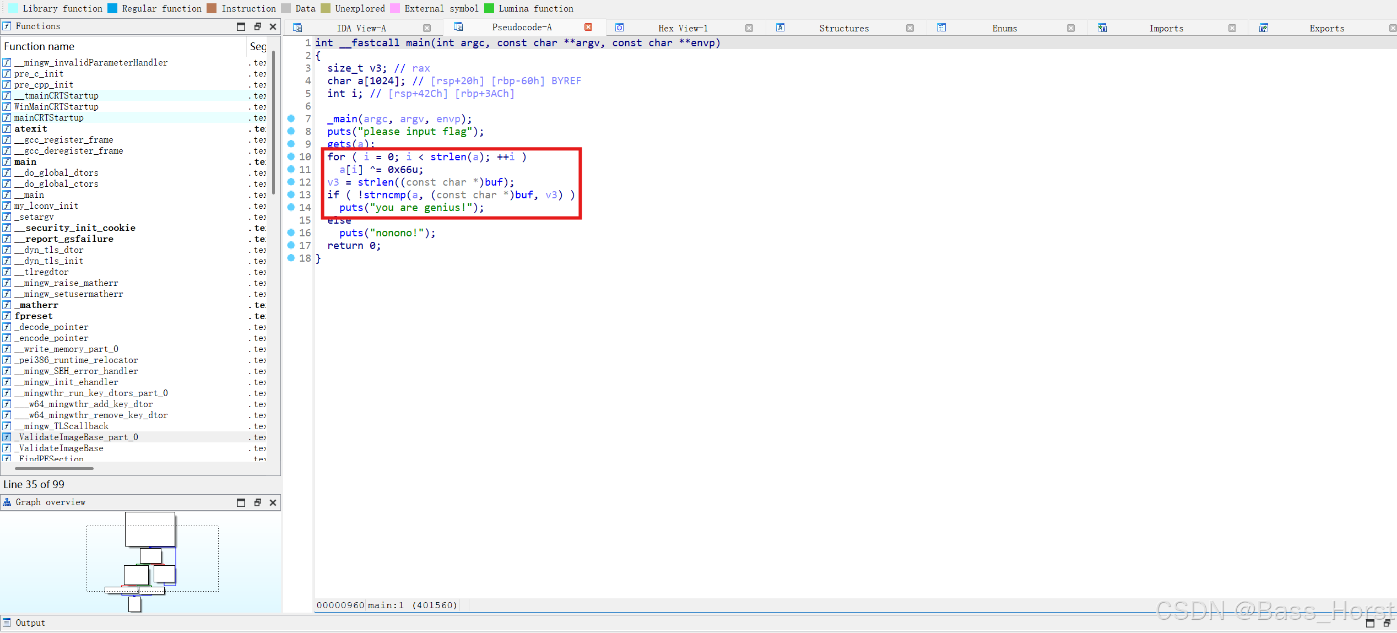Float the Functions panel window
The height and width of the screenshot is (633, 1397).
coord(257,26)
